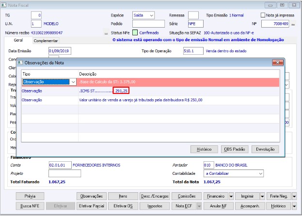The width and height of the screenshot is (302, 216).
Task: Click the Acompanh. button
Action: coord(250,206)
